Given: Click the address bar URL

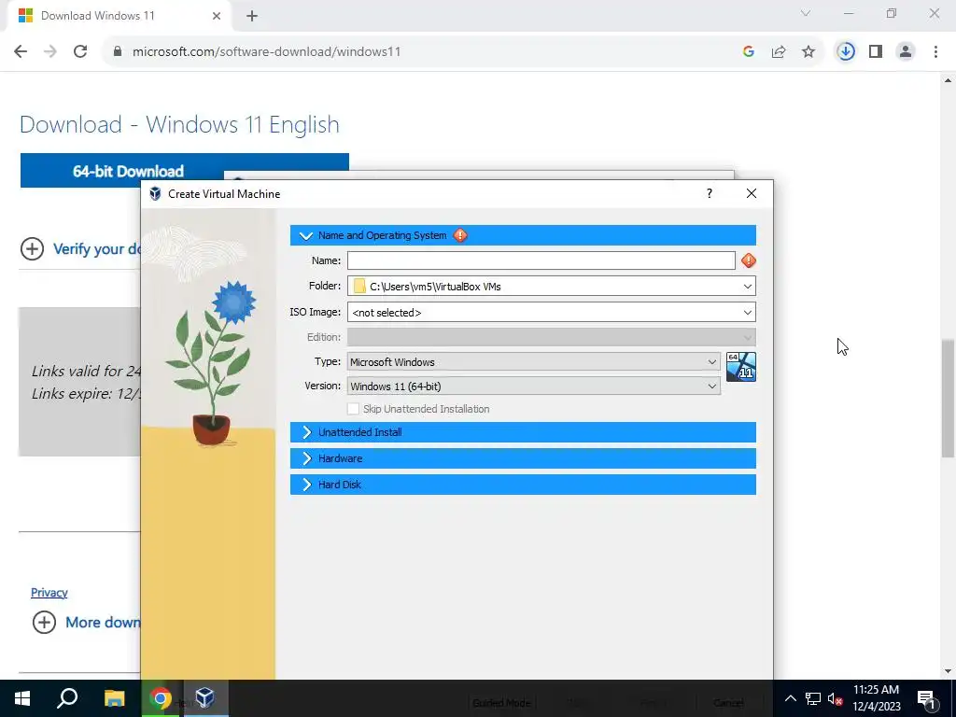Looking at the screenshot, I should 266,52.
